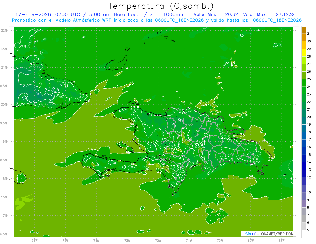Click the color scale value 15

(309, 155)
